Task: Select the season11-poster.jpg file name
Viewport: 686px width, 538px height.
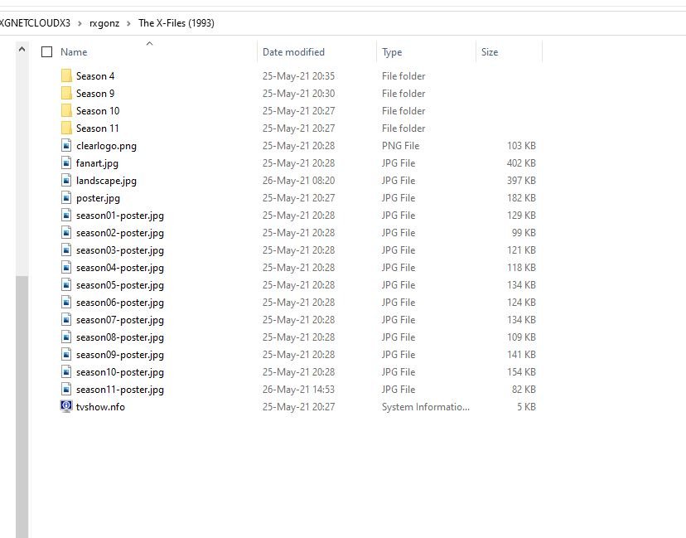Action: click(120, 390)
